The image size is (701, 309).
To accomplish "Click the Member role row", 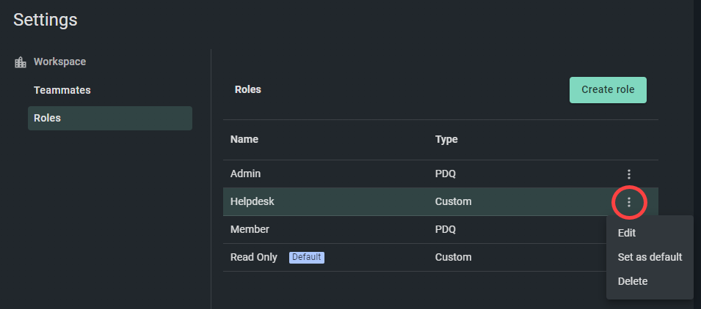I will pos(440,230).
